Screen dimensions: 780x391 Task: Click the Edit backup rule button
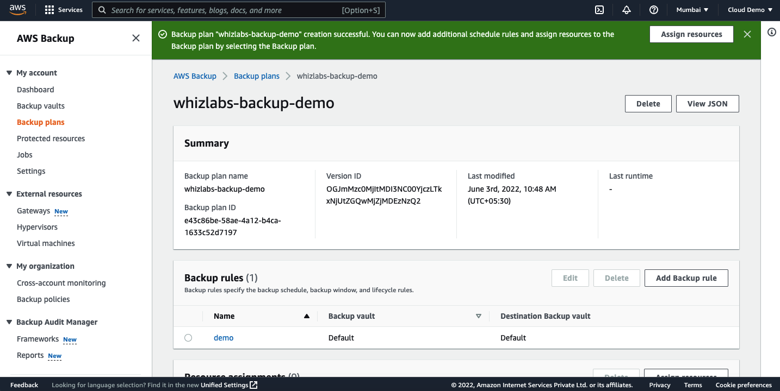click(x=570, y=278)
